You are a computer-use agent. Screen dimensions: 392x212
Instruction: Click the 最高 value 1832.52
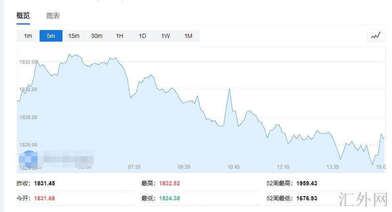pyautogui.click(x=170, y=183)
